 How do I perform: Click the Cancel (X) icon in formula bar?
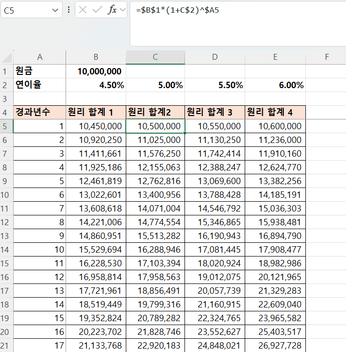[x=84, y=10]
